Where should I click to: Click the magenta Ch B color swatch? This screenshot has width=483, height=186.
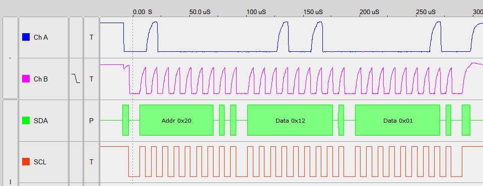(26, 79)
